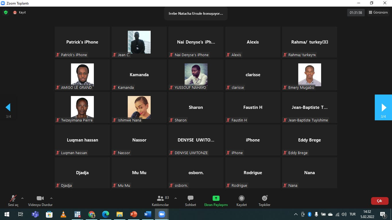The image size is (392, 220).
Task: Select Emery Mugabo's participant tile
Action: 310,75
